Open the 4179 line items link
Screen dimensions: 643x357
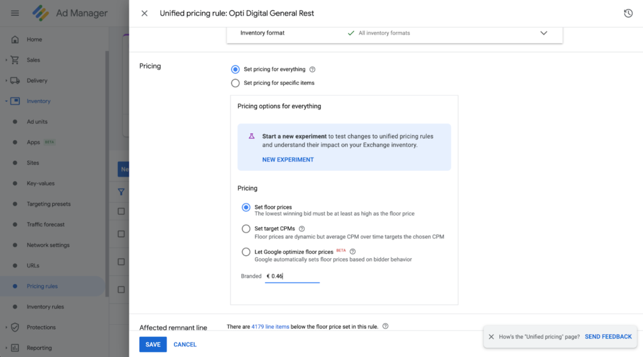click(x=270, y=327)
